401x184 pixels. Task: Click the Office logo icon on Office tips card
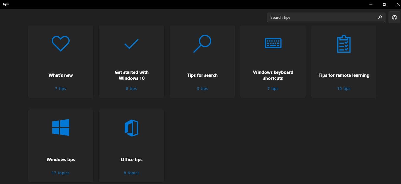(x=131, y=128)
